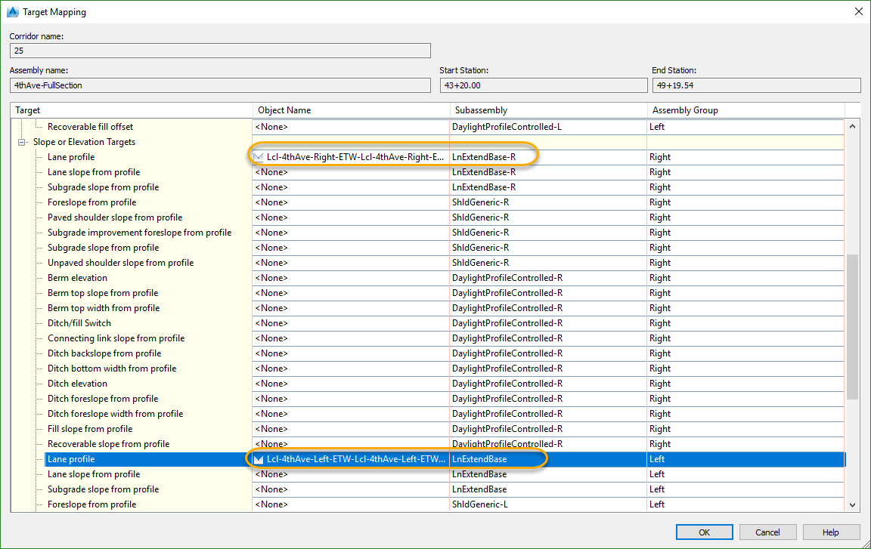The width and height of the screenshot is (871, 549).
Task: Click the End Station field
Action: [x=755, y=85]
